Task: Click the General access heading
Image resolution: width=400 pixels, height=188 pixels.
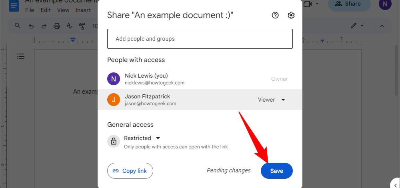Action: [x=130, y=125]
